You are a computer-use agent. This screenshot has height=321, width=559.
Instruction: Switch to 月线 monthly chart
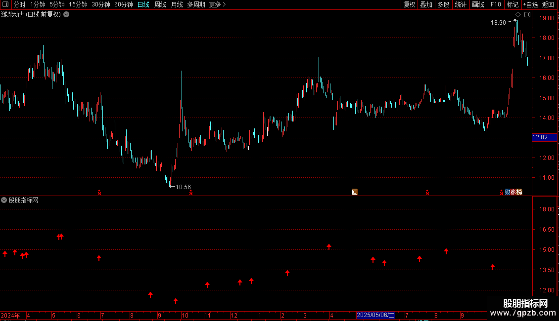tap(177, 4)
